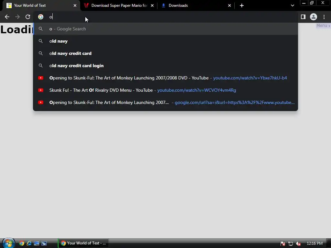Click youtube.com/watch?v=WCVOY4vm4Rg URL text
The width and height of the screenshot is (331, 248).
(x=197, y=90)
